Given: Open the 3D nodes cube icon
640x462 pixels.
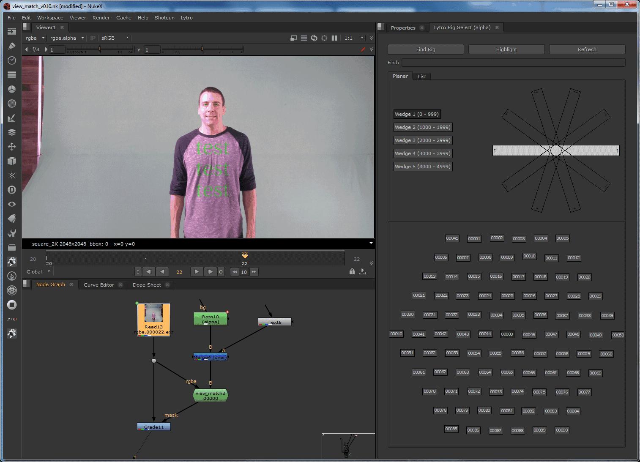Looking at the screenshot, I should (x=12, y=161).
